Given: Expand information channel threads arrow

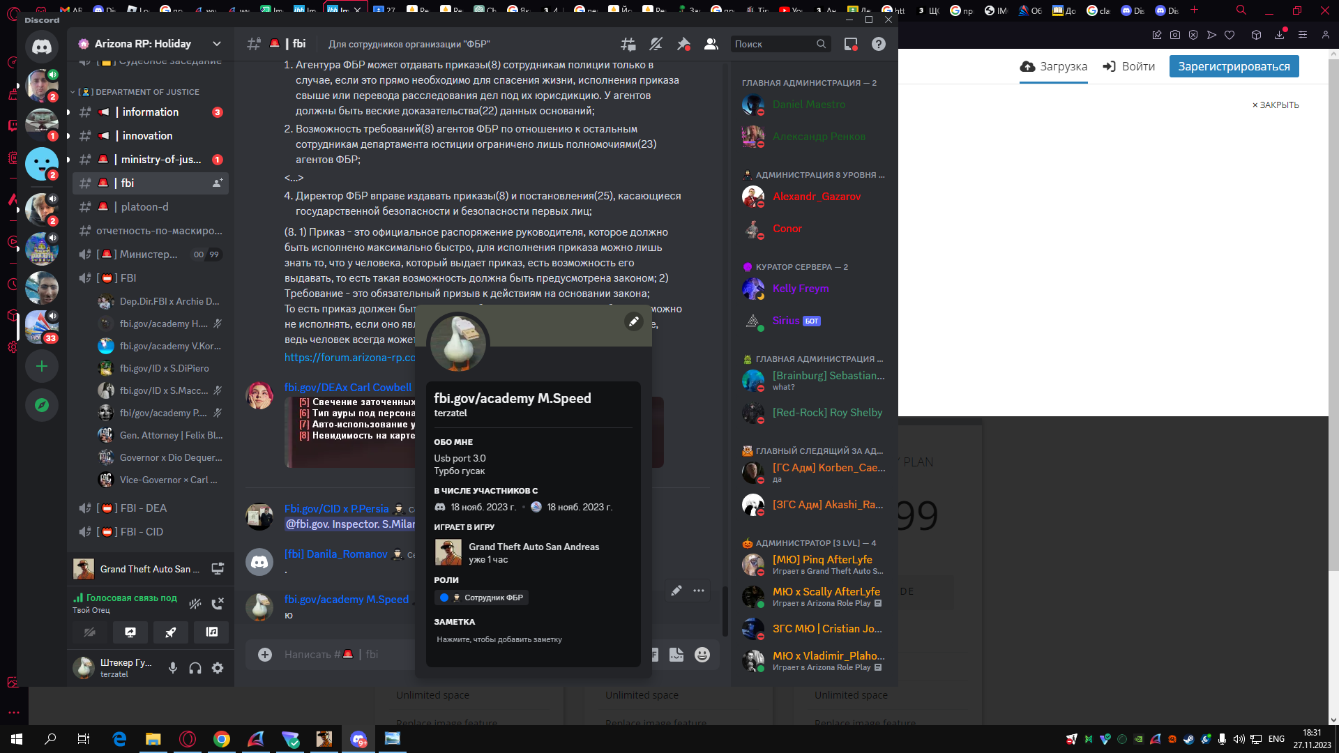Looking at the screenshot, I should tap(68, 112).
